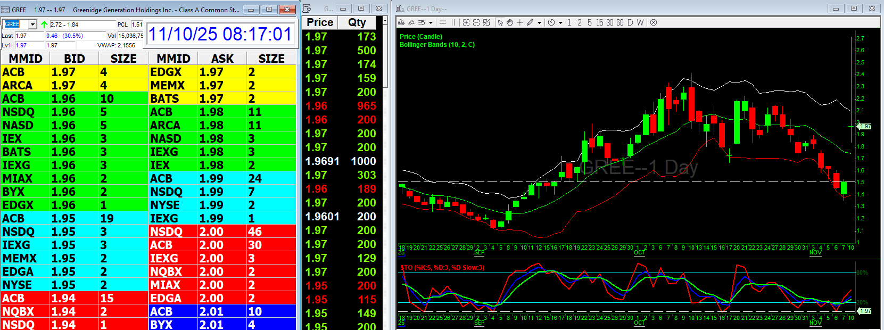Click the horizontal lines tool icon
The width and height of the screenshot is (884, 330).
(x=442, y=22)
